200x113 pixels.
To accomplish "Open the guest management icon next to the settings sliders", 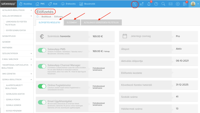I will [x=142, y=4].
